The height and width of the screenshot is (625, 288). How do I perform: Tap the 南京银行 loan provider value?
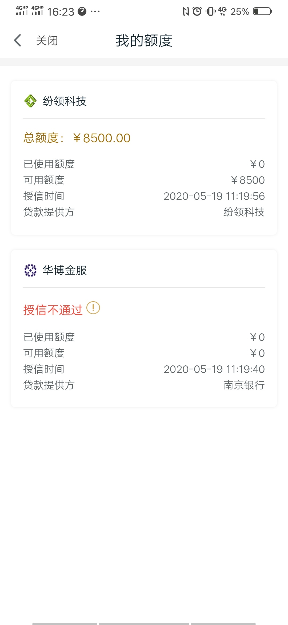[244, 385]
